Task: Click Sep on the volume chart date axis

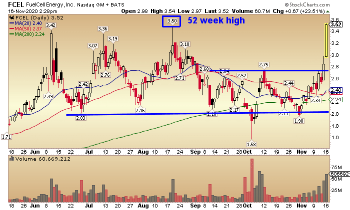Action: coord(195,206)
